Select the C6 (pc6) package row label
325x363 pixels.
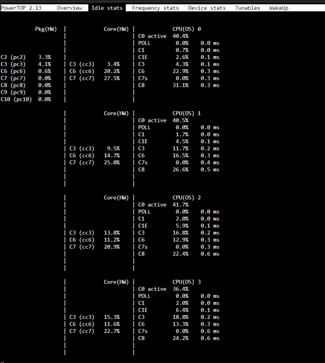13,71
